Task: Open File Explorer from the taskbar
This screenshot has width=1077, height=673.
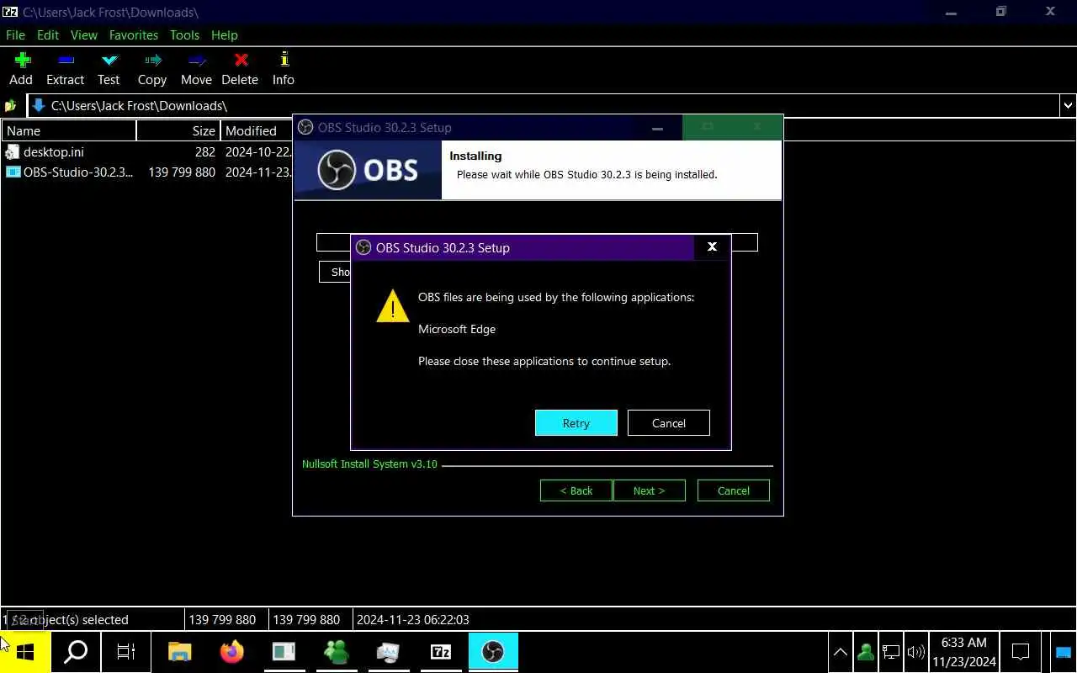Action: pos(180,652)
